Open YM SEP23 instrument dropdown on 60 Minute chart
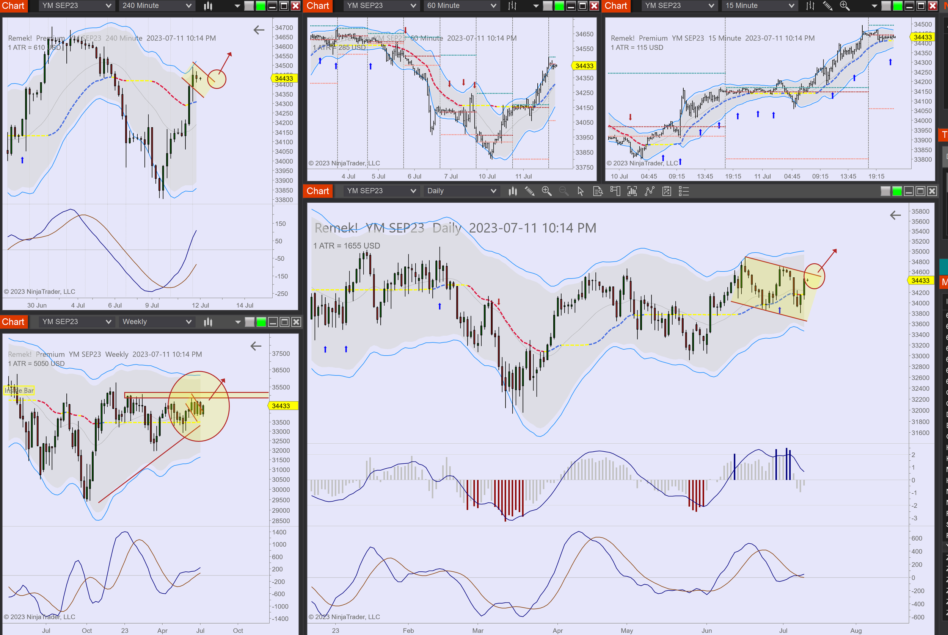This screenshot has width=948, height=635. click(381, 6)
